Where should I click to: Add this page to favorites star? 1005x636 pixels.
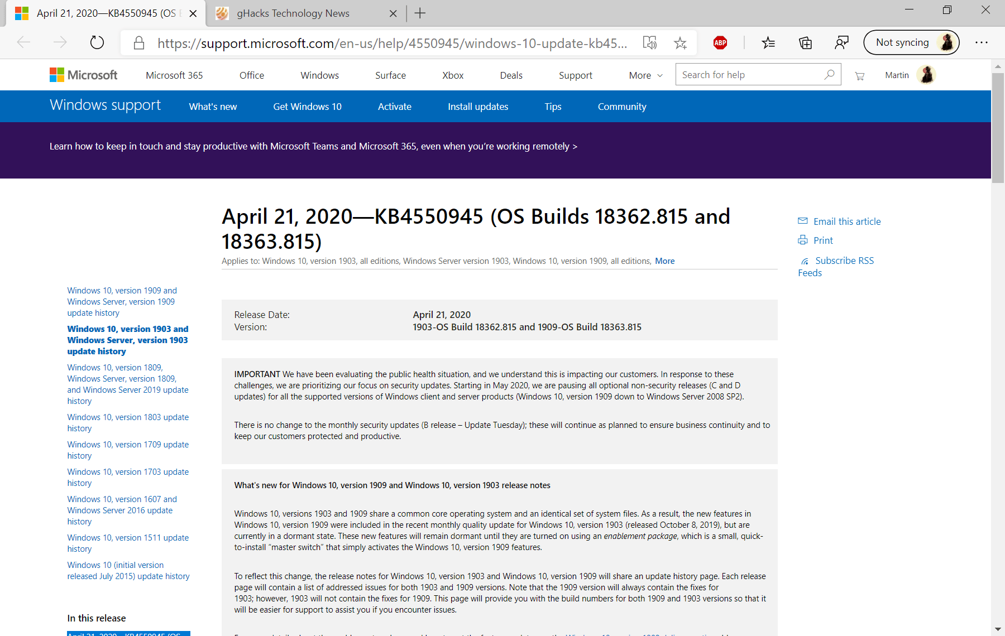(x=680, y=43)
